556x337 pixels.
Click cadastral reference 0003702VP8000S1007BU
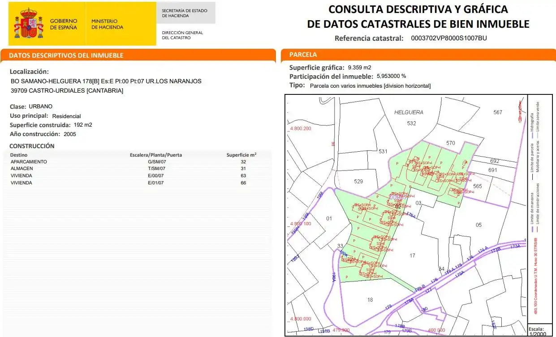click(449, 38)
